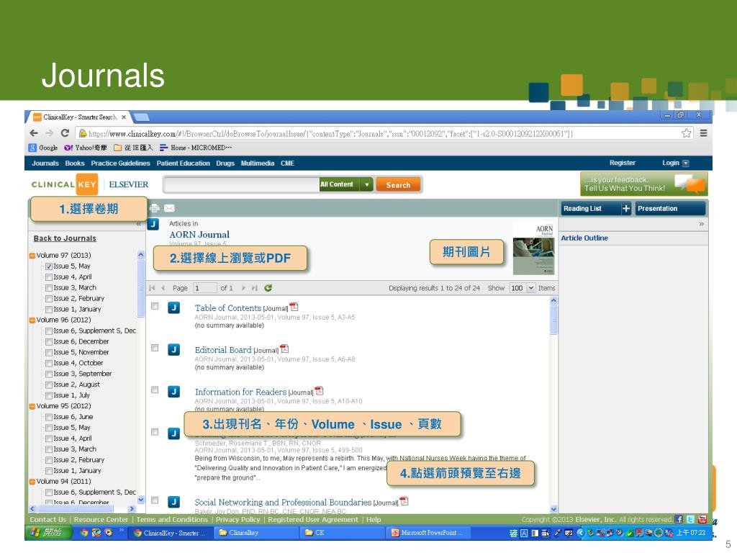Viewport: 737px width, 553px height.
Task: Open the PDF icon for Editorial Board
Action: [284, 349]
